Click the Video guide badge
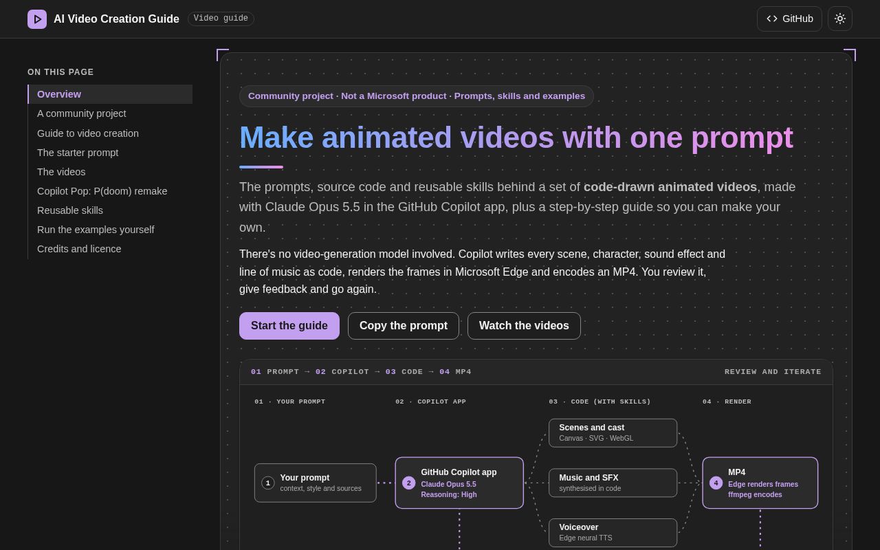The image size is (880, 550). [x=221, y=19]
